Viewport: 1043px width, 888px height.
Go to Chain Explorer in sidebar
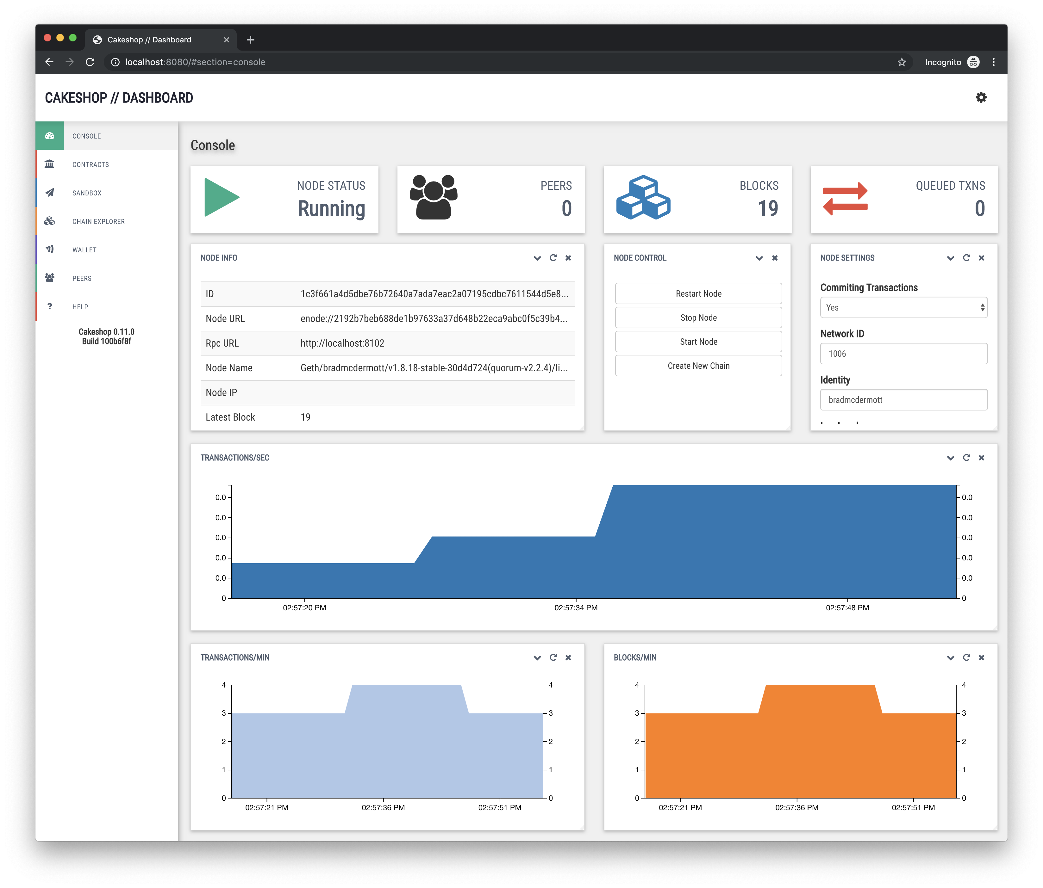tap(98, 221)
